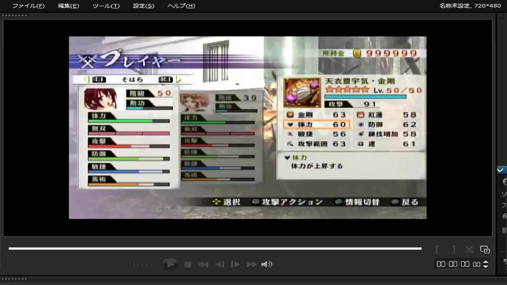Viewport: 507px width, 285px height.
Task: Click the video preview showing the game screen
Action: 248,127
